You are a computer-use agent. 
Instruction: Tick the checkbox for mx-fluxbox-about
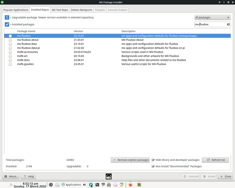click(10, 40)
